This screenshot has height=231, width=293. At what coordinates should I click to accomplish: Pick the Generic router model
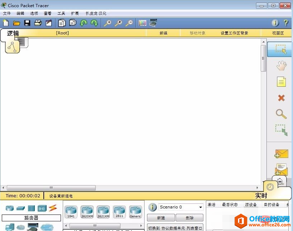point(136,212)
